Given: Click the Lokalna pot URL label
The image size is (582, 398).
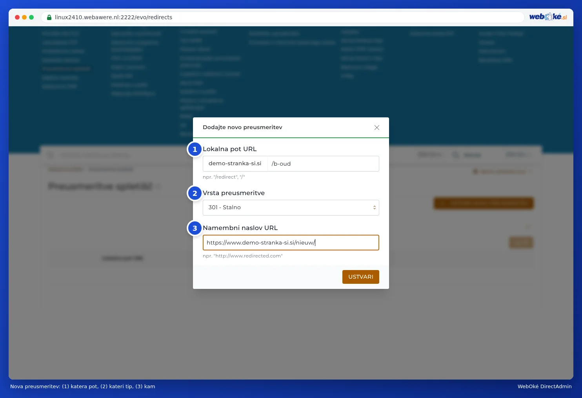Looking at the screenshot, I should 229,149.
